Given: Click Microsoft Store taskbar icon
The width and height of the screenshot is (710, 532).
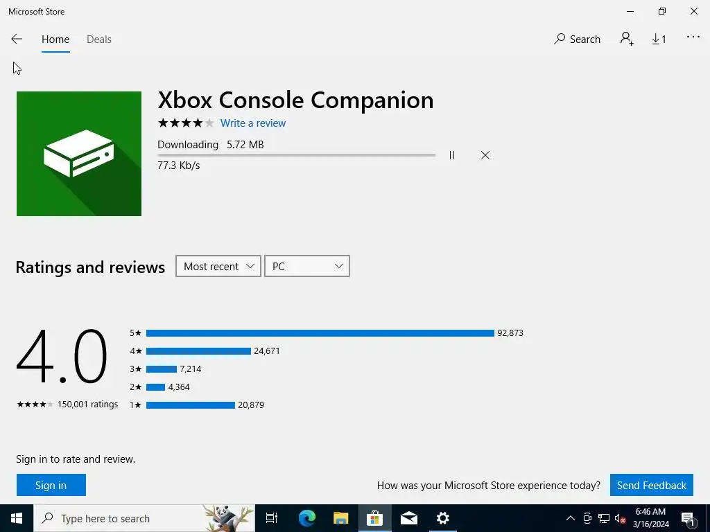Looking at the screenshot, I should 375,518.
